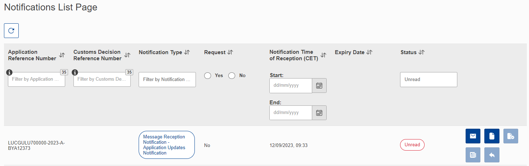Click the Message Reception Notification type badge

click(x=167, y=145)
